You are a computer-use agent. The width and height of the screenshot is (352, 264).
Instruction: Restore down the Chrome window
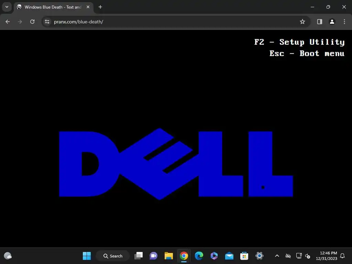(328, 7)
